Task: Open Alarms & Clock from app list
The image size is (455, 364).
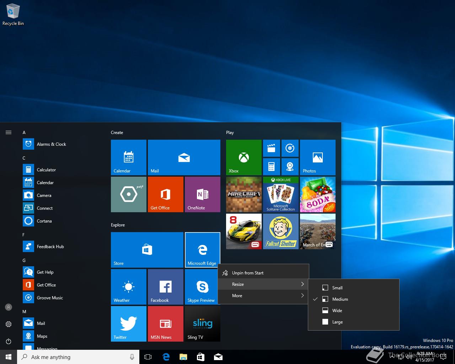Action: [62, 144]
